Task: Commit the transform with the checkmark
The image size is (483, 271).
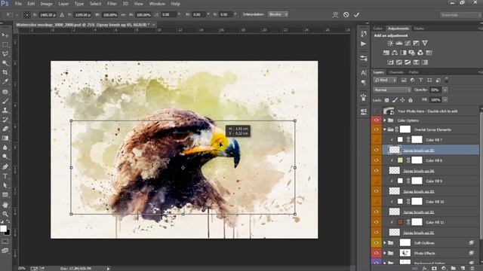Action: click(x=357, y=15)
